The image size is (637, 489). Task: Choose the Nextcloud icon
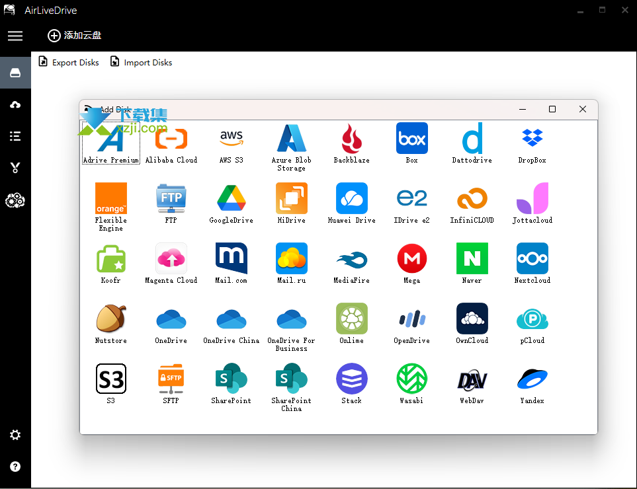(532, 258)
